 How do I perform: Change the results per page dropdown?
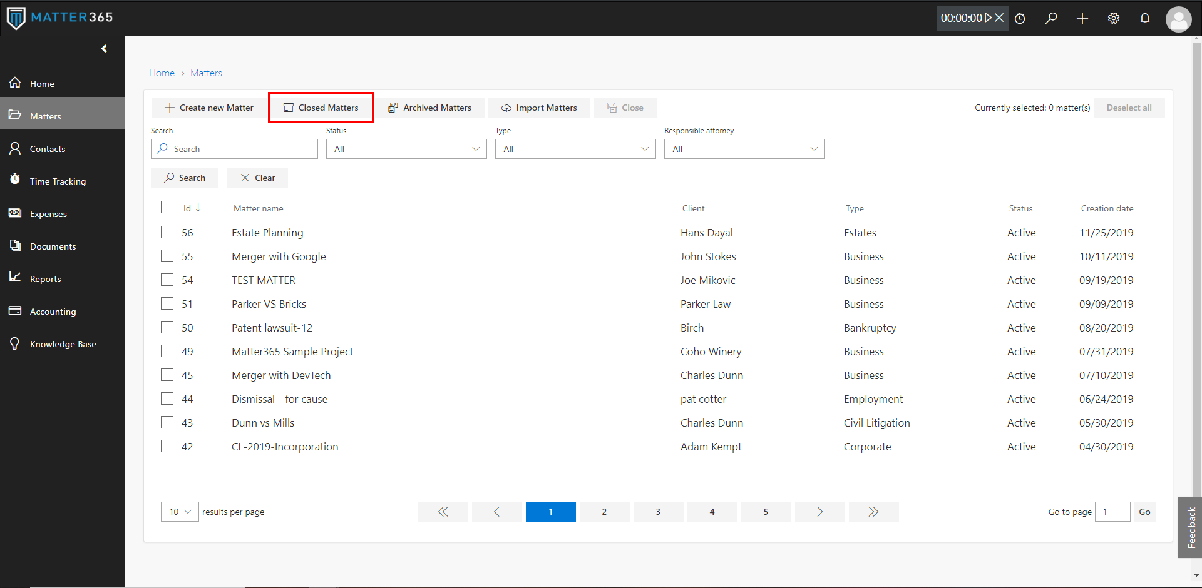[180, 512]
